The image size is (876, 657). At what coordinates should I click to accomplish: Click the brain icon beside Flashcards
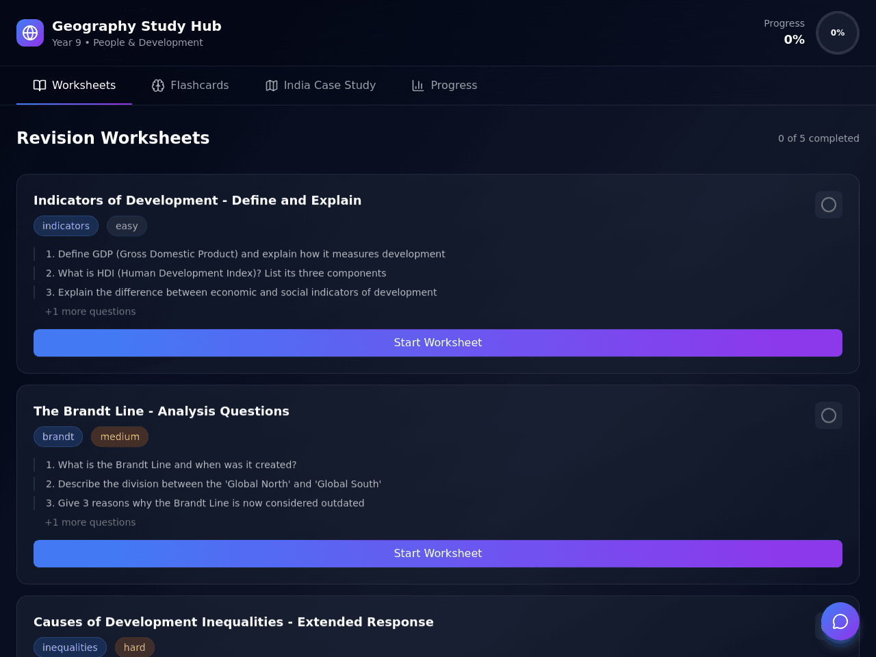(158, 86)
